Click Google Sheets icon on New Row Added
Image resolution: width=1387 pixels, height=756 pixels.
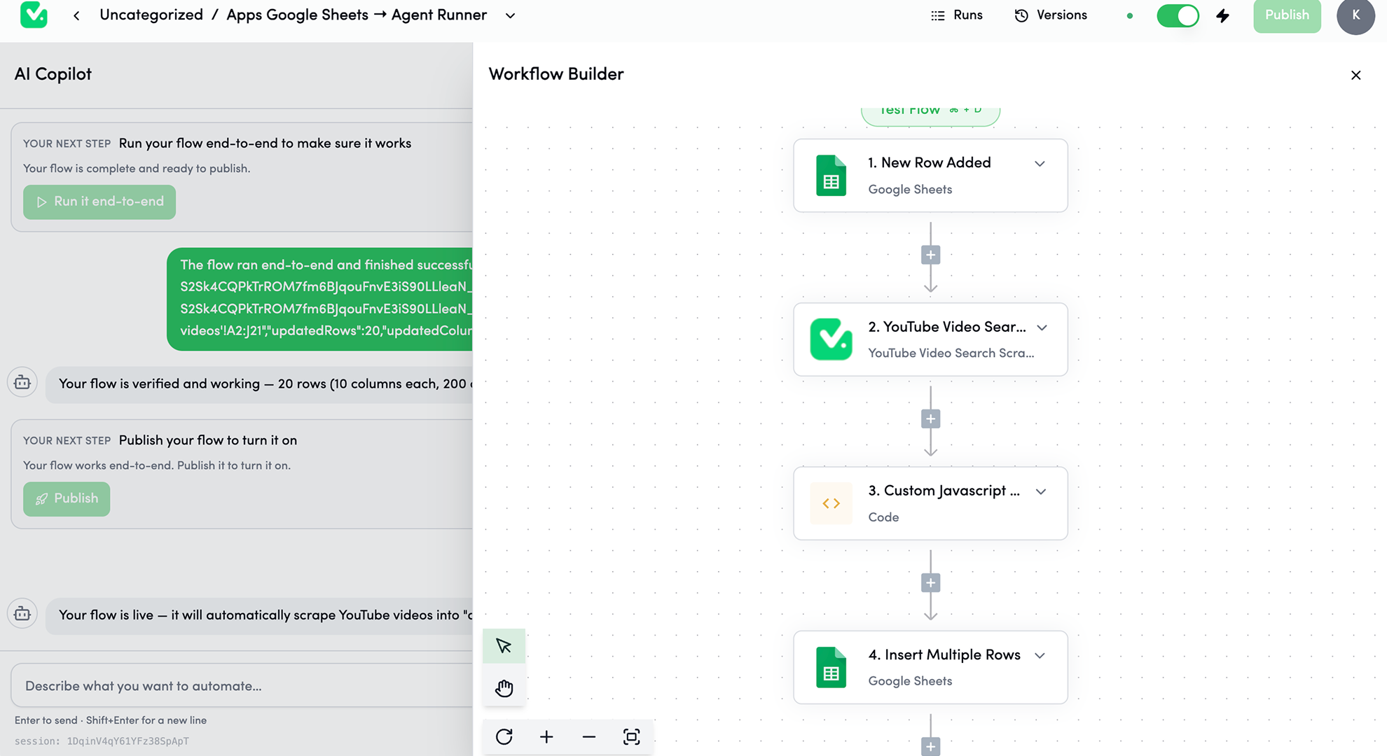coord(831,175)
